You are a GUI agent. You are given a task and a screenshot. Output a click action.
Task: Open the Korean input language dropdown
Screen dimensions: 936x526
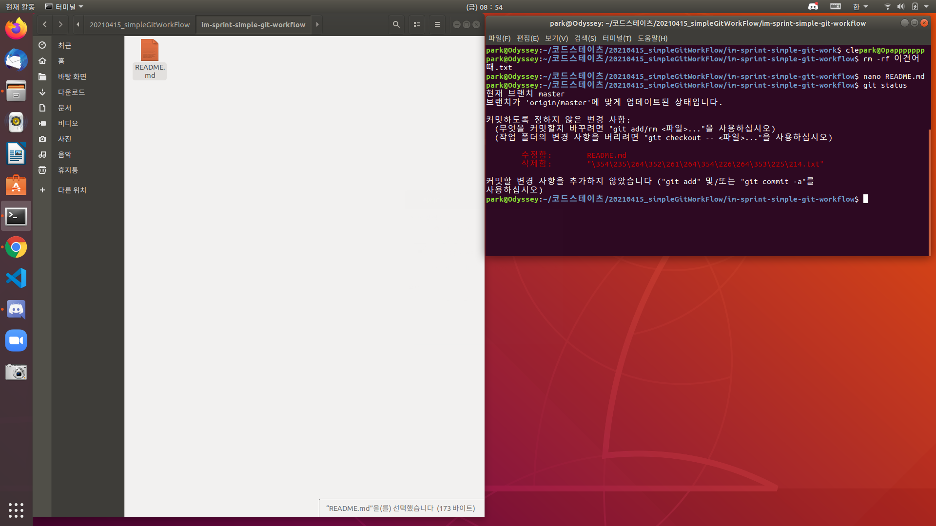(x=860, y=7)
